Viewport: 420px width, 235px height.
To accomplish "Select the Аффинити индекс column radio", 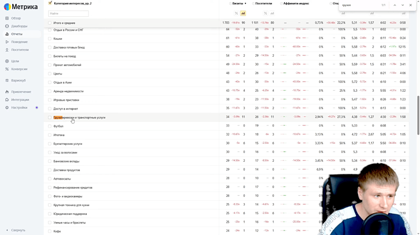I will [x=281, y=3].
